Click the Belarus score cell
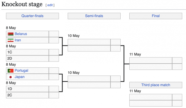The width and height of the screenshot is (186, 108). click(54, 34)
